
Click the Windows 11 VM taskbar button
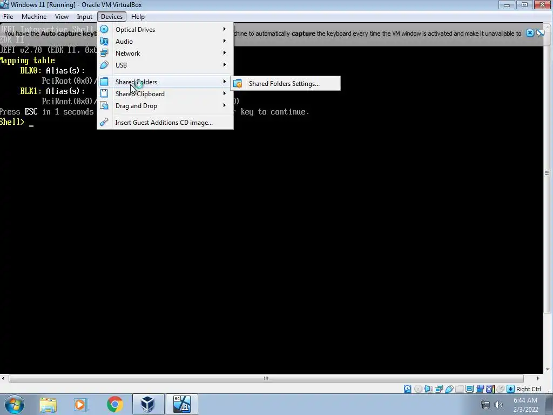[x=182, y=404]
